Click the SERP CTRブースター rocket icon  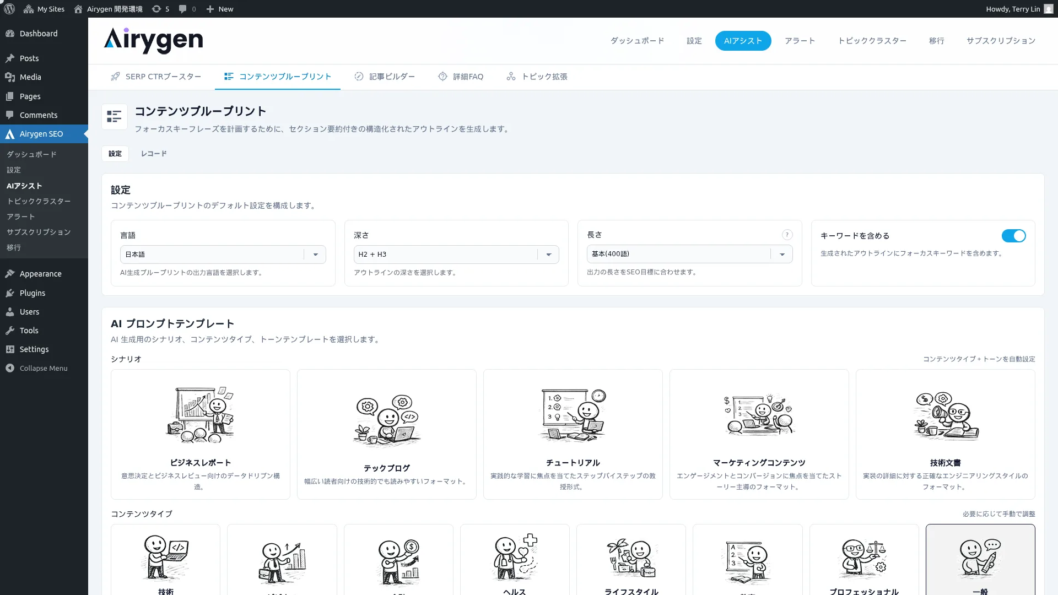point(115,77)
